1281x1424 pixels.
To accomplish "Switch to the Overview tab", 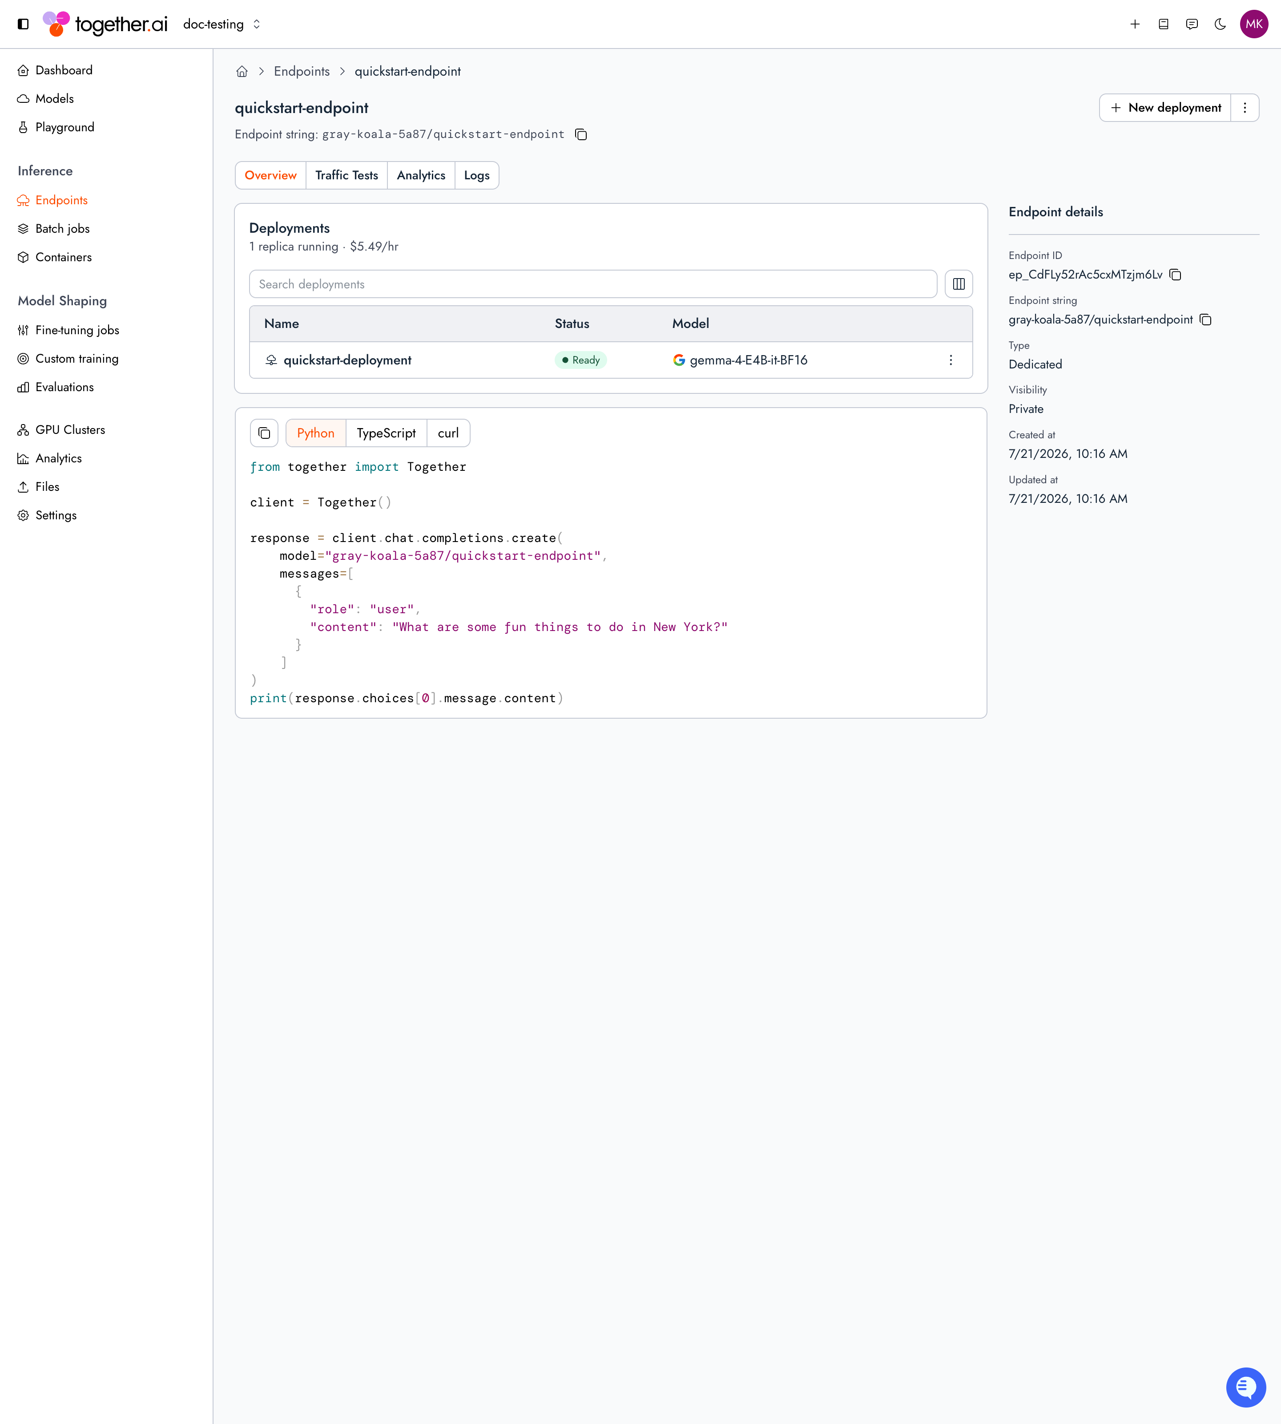I will click(270, 175).
